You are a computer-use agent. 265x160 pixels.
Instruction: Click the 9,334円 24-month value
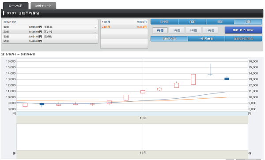pyautogui.click(x=142, y=27)
